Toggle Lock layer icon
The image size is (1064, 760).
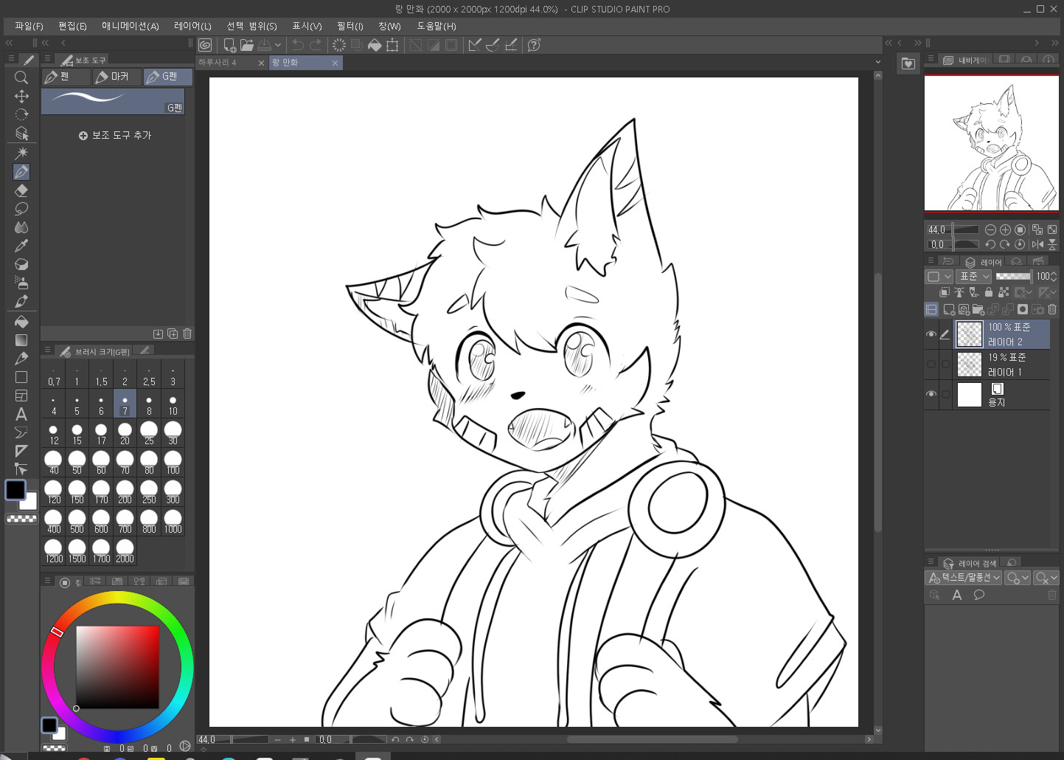point(989,292)
